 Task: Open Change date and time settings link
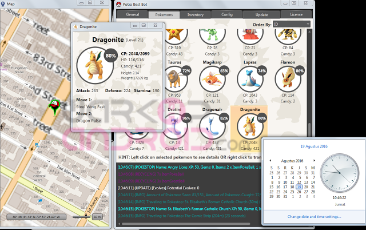pos(314,217)
